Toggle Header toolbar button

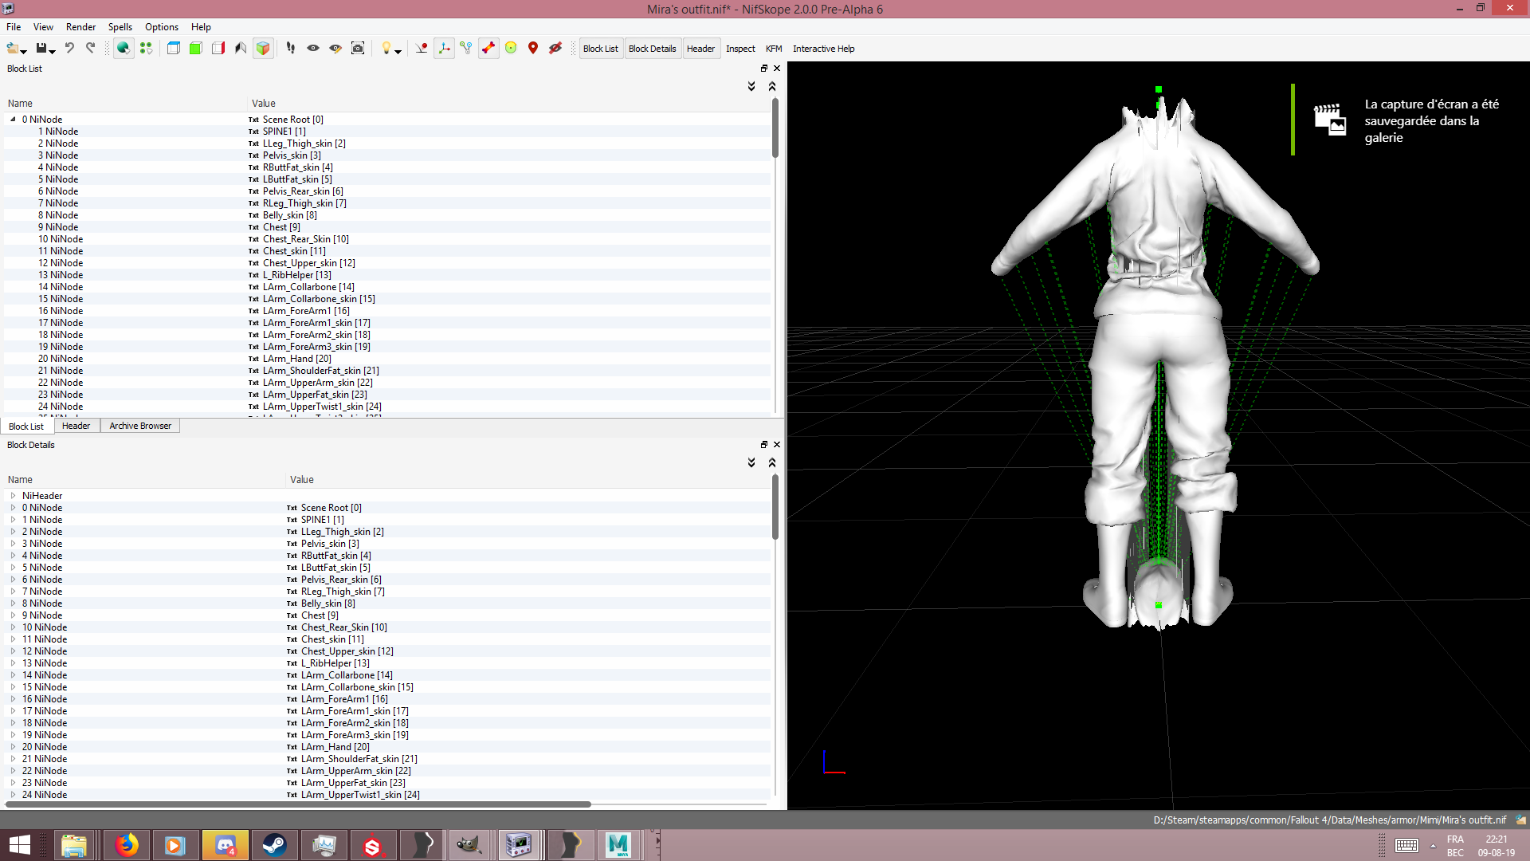[700, 49]
